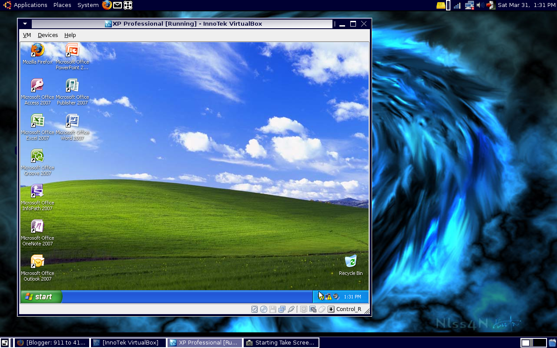
Task: Open the Help menu in VirtualBox
Action: 70,35
